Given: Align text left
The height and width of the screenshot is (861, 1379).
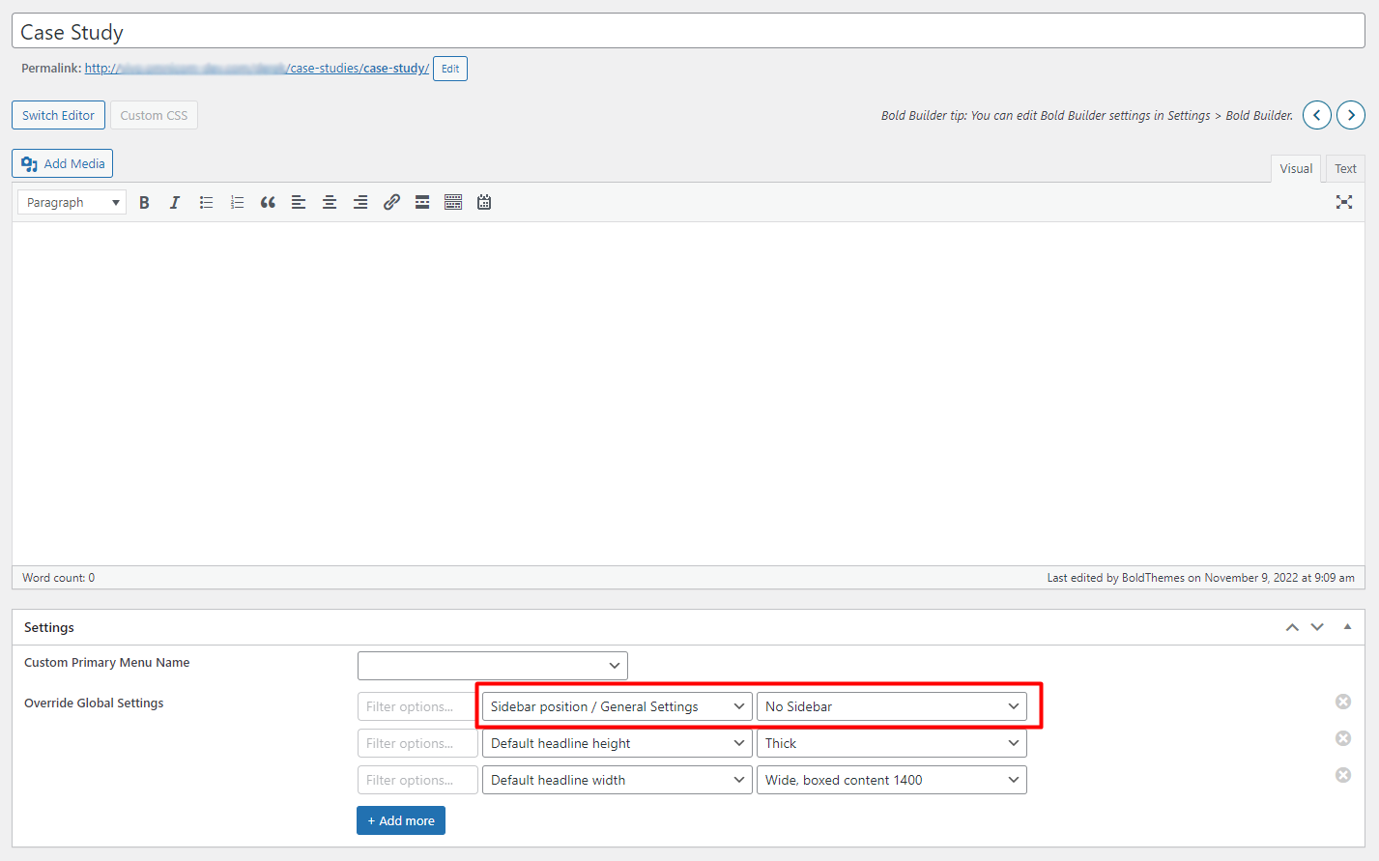Looking at the screenshot, I should 299,202.
